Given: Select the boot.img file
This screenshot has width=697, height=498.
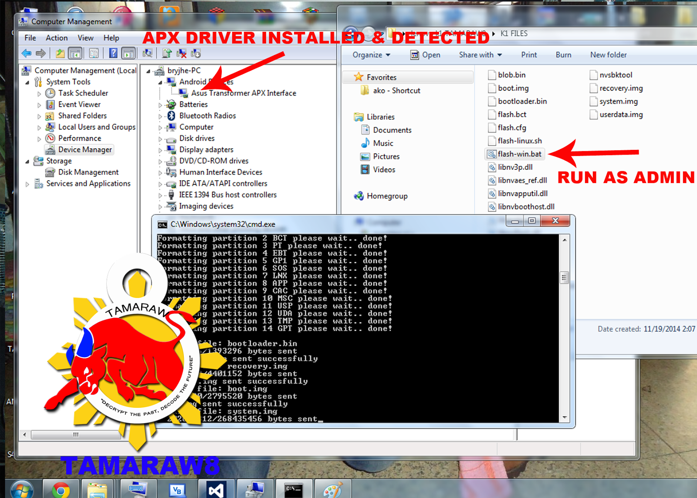Looking at the screenshot, I should [x=508, y=88].
